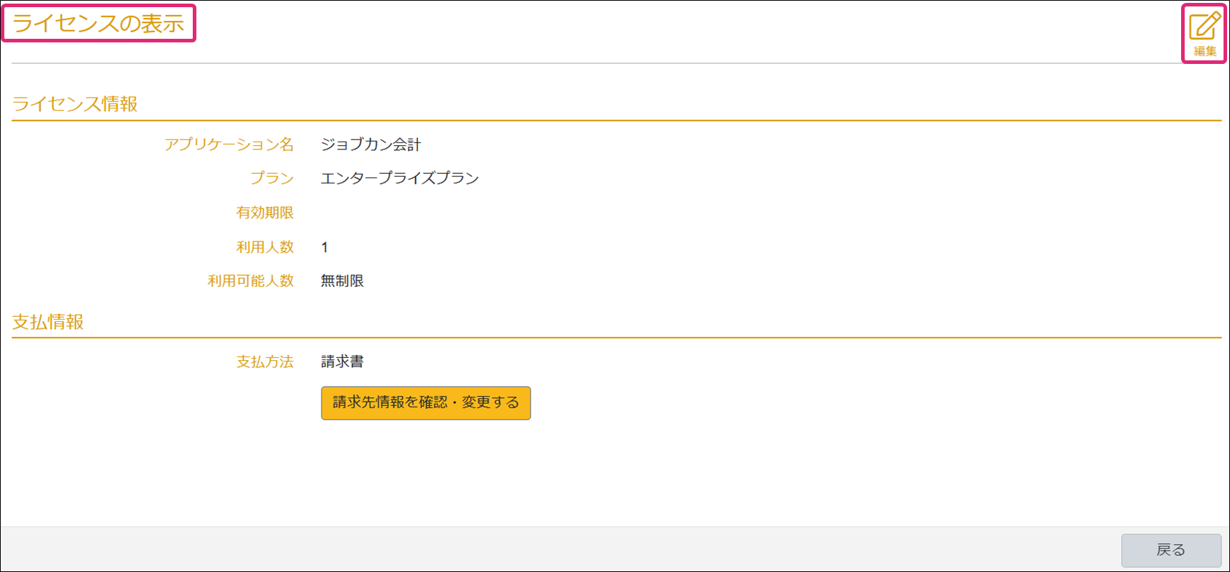The width and height of the screenshot is (1230, 572).
Task: Click the ライセンスの表示 page title
Action: point(99,24)
